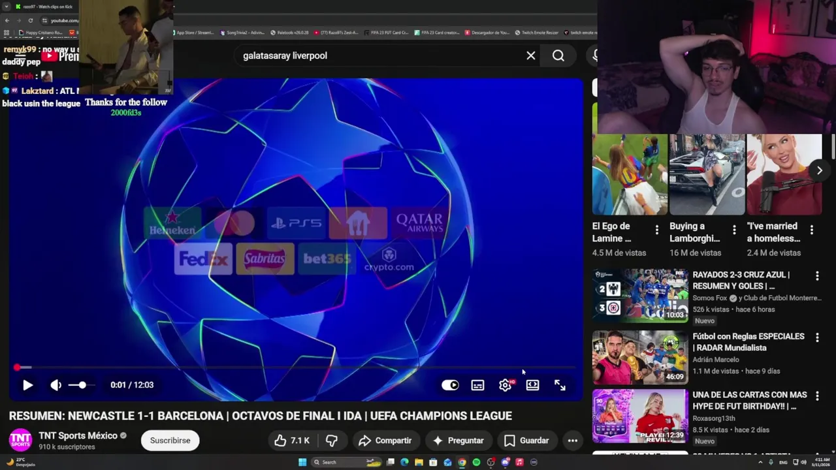Screen dimensions: 836x470
Task: Click the 'Adrián Marcelo' channel name
Action: (716, 360)
